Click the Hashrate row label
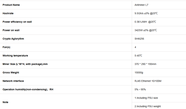The image size is (186, 109). coord(8,13)
